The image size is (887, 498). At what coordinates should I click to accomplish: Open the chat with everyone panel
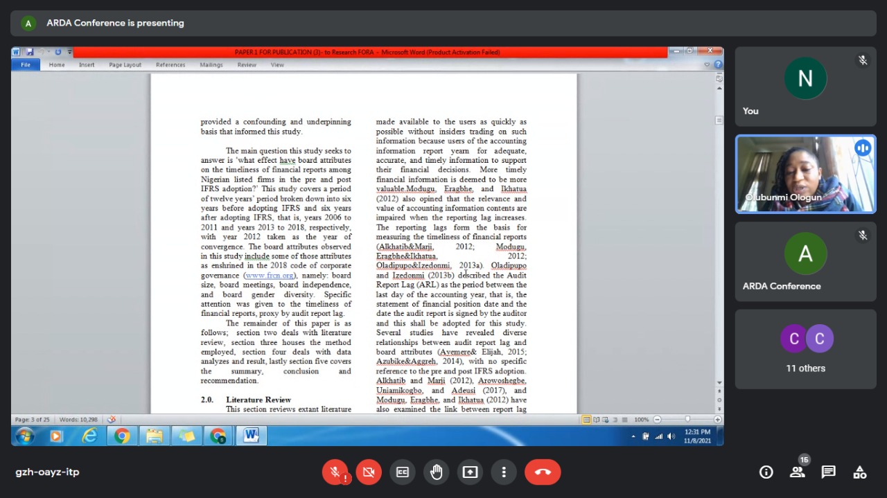[829, 472]
